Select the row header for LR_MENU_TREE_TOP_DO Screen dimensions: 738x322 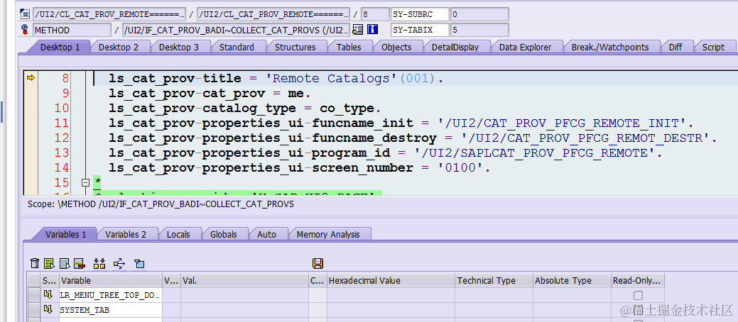[34, 296]
